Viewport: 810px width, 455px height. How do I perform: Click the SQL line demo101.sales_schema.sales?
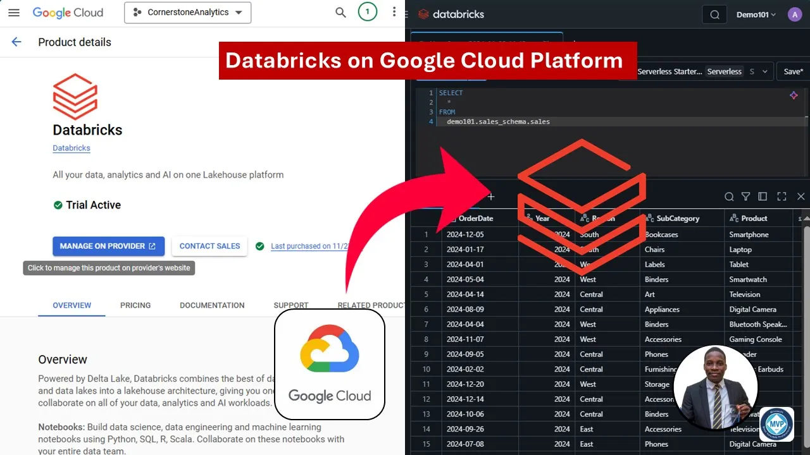click(x=498, y=121)
